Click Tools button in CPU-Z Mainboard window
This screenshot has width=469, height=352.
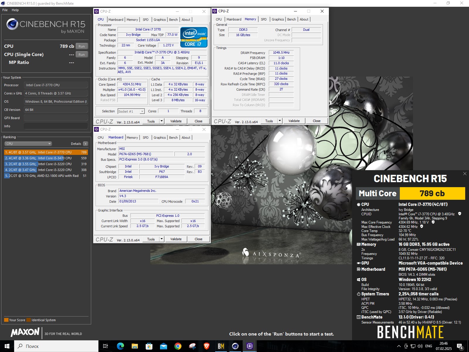click(151, 239)
